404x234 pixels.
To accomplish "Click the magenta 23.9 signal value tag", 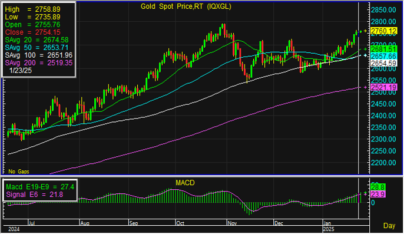I will tap(377, 195).
